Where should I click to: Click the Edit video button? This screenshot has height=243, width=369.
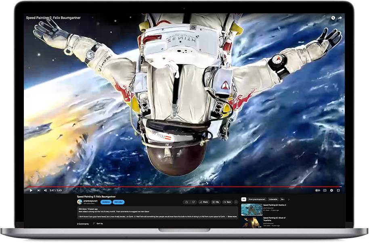pos(118,202)
